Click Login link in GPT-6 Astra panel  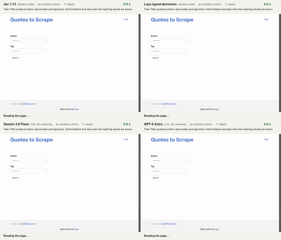(x=266, y=139)
